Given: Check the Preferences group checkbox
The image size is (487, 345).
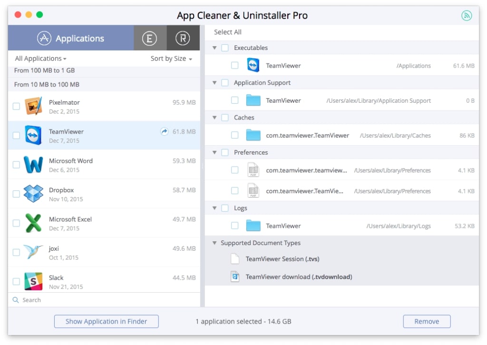Looking at the screenshot, I should pos(225,152).
